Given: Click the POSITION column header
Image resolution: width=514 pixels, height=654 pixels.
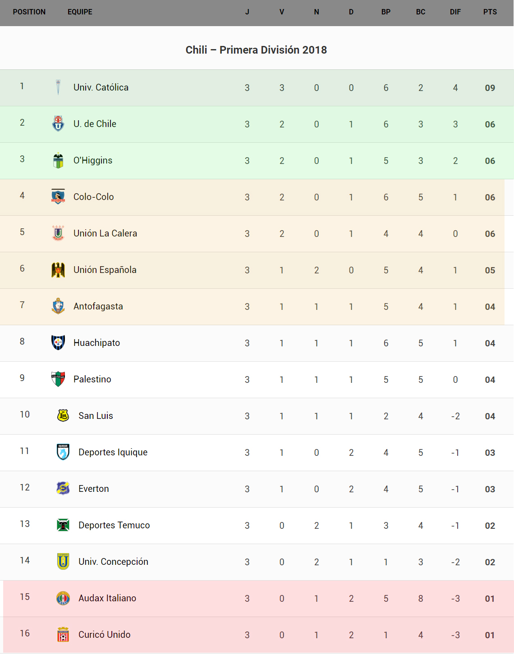Looking at the screenshot, I should click(x=29, y=12).
